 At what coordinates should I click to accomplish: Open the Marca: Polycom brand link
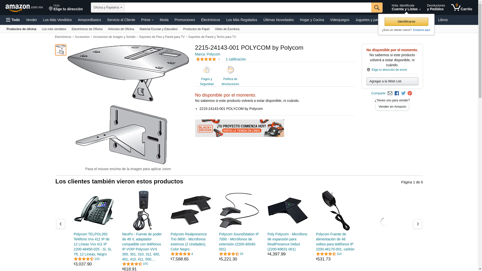208,54
